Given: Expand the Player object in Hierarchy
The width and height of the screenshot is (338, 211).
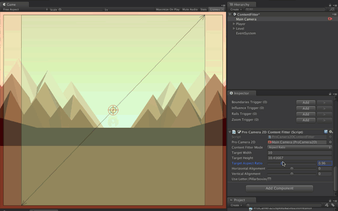Looking at the screenshot, I should pos(234,23).
